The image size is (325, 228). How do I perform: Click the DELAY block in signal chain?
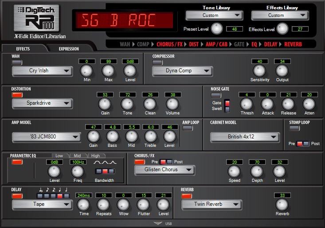270,44
